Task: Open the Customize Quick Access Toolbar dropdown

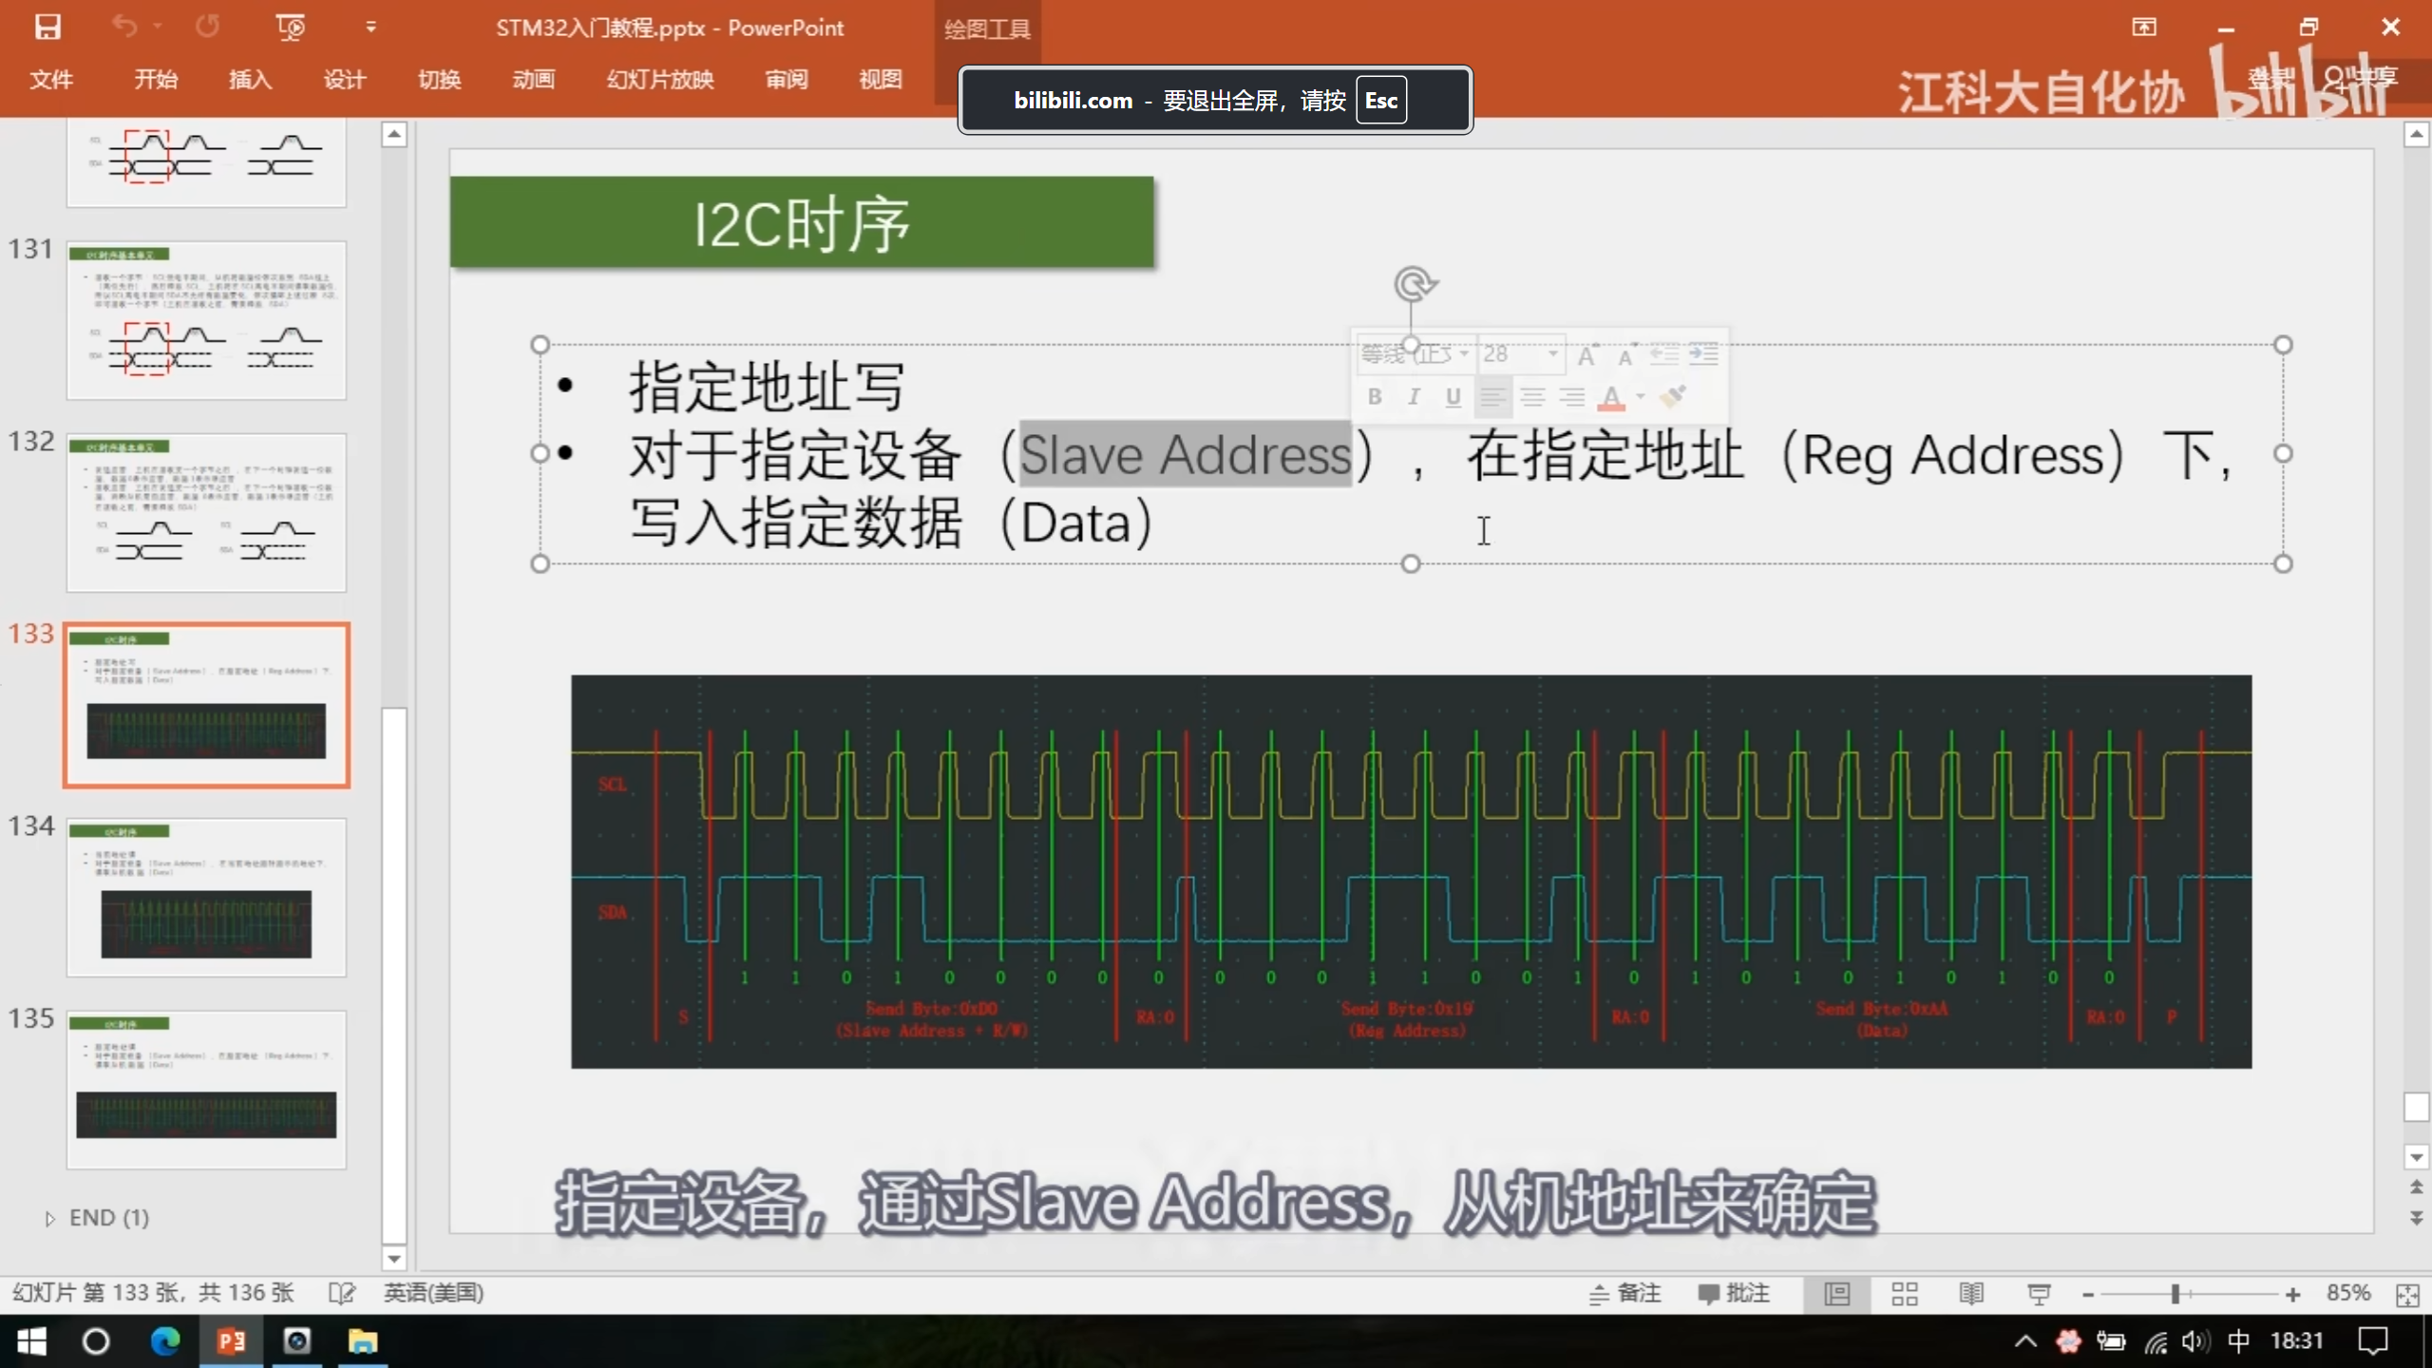Action: [x=370, y=27]
